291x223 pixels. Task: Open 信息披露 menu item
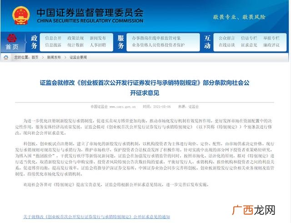pyautogui.click(x=53, y=45)
